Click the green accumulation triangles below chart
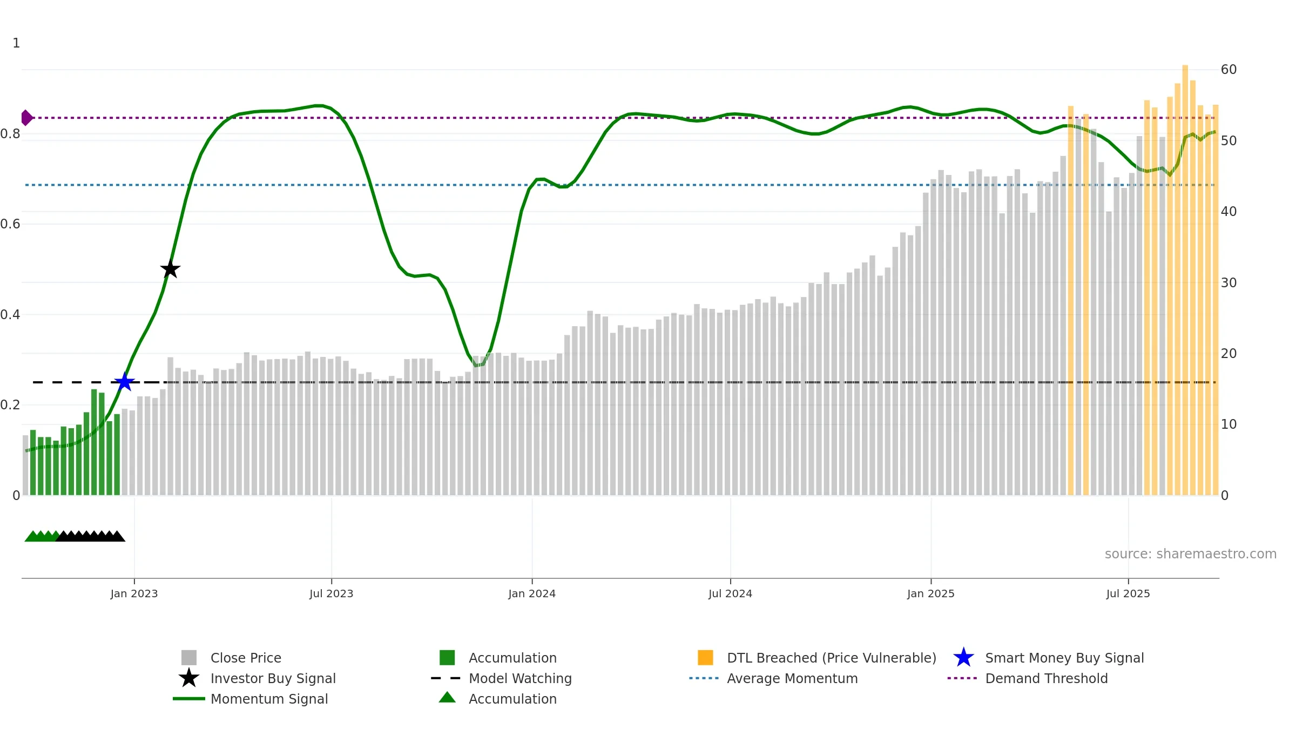The width and height of the screenshot is (1296, 729). (x=42, y=536)
